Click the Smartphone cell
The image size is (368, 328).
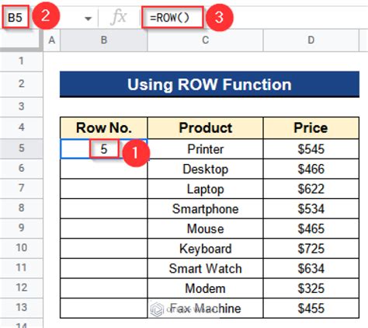pos(205,208)
